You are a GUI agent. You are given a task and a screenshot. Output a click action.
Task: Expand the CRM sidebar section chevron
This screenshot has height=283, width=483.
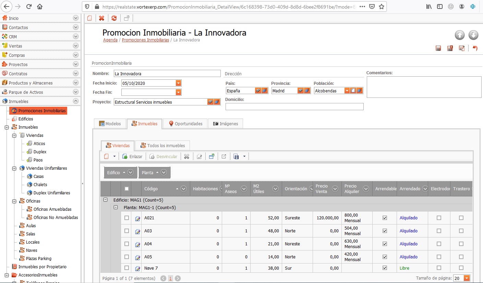pyautogui.click(x=76, y=37)
